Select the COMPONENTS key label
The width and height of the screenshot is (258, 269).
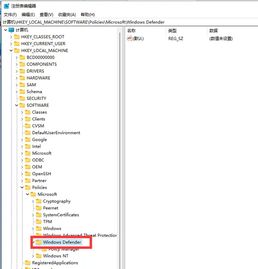coord(42,64)
